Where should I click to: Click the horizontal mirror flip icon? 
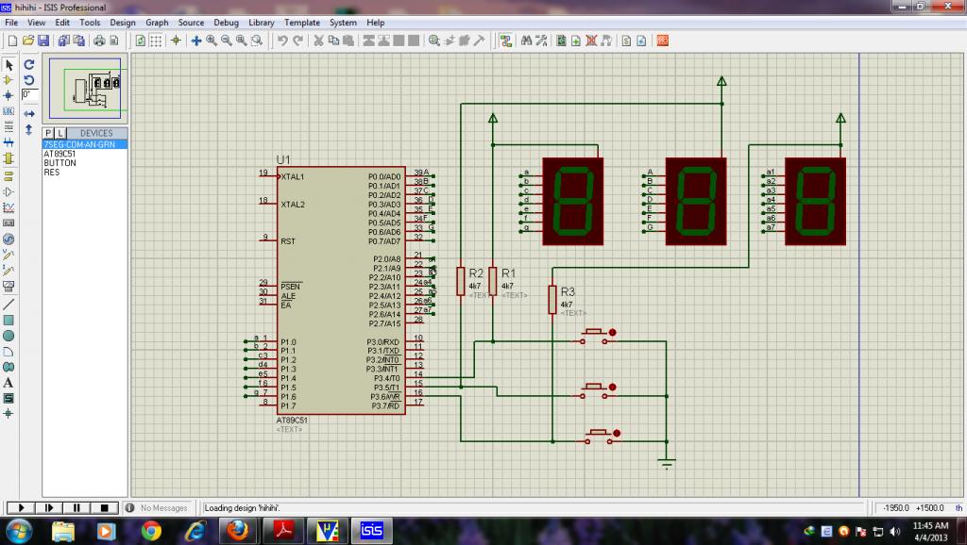pyautogui.click(x=29, y=113)
